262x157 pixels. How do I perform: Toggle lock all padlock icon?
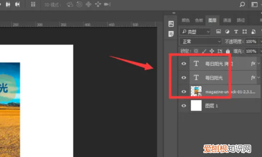pos(228,51)
